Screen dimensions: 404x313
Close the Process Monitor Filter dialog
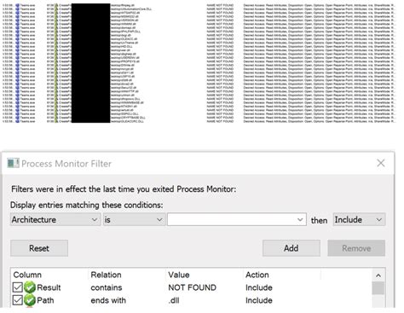[x=381, y=163]
